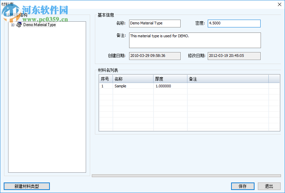This screenshot has width=285, height=193.
Task: Select row number 1 cell
Action: click(x=106, y=86)
